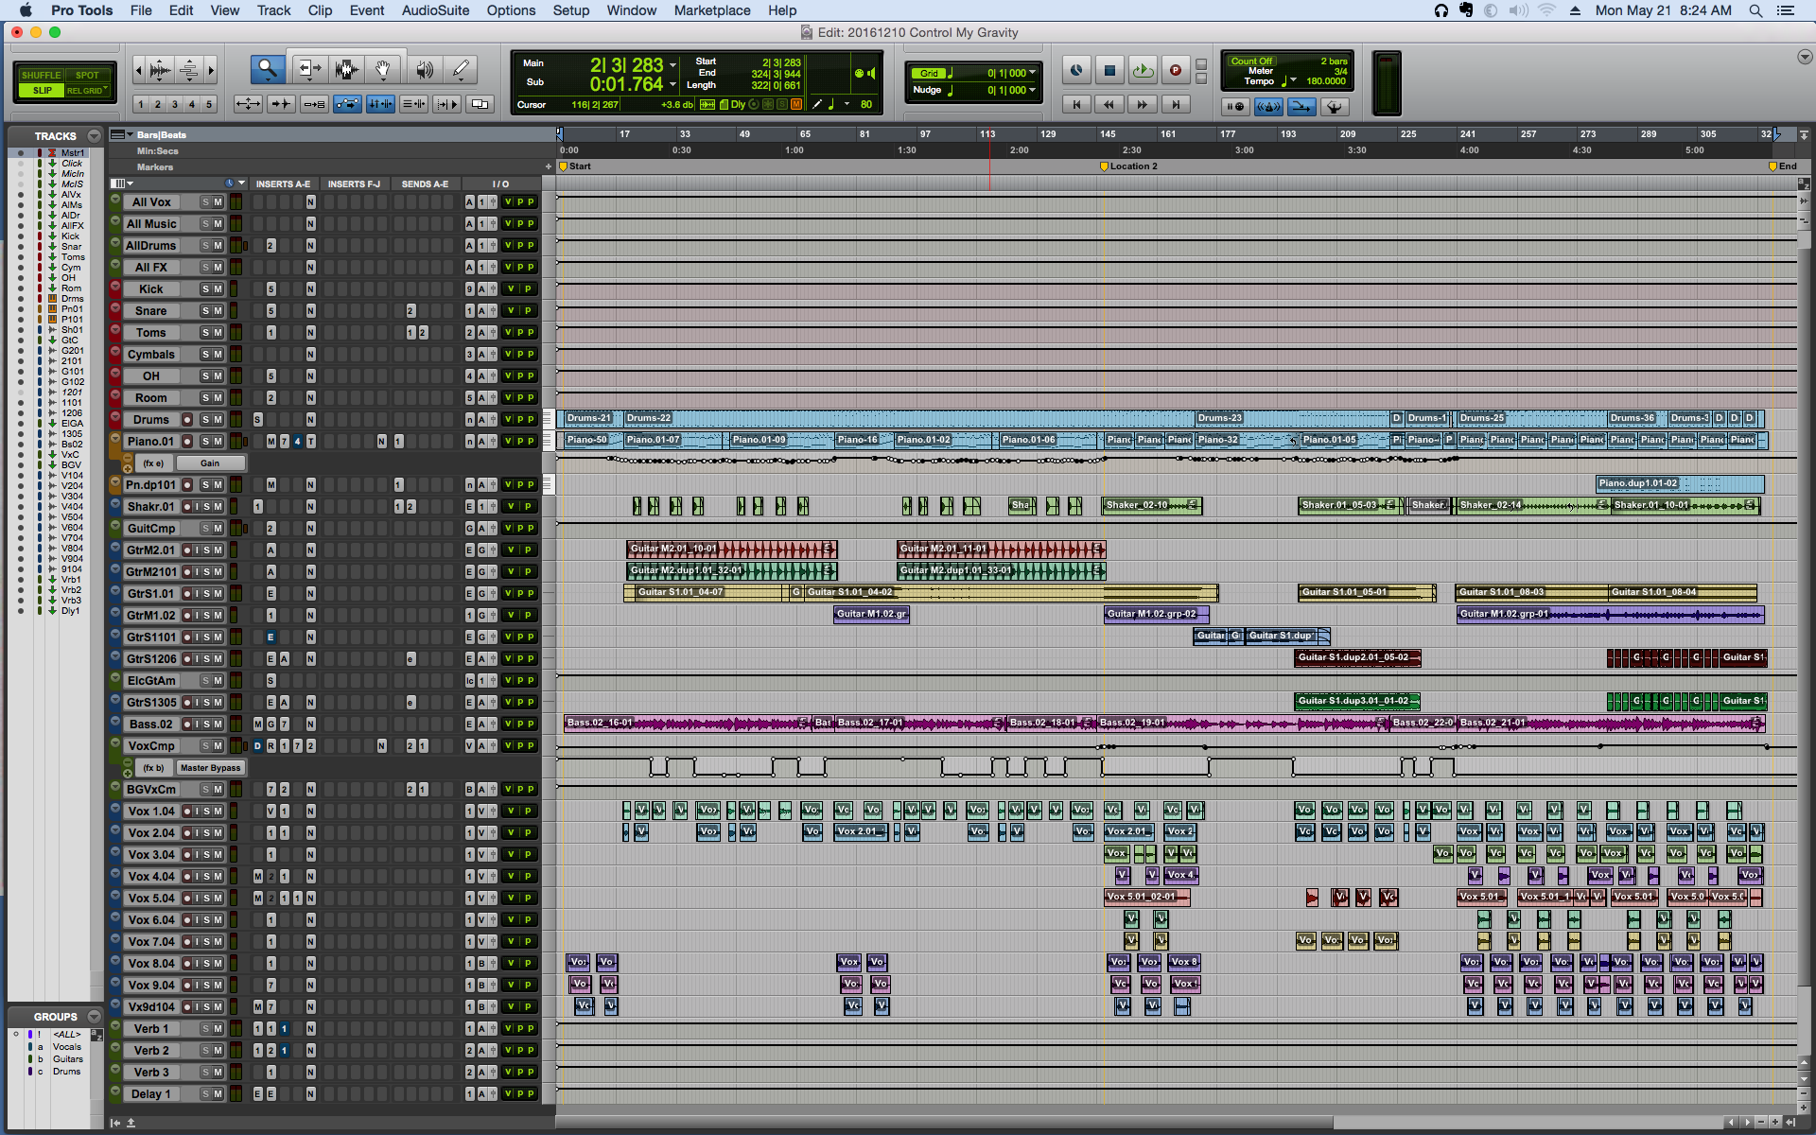Screen dimensions: 1816x1135
Task: Enable Slip edit mode
Action: click(42, 91)
